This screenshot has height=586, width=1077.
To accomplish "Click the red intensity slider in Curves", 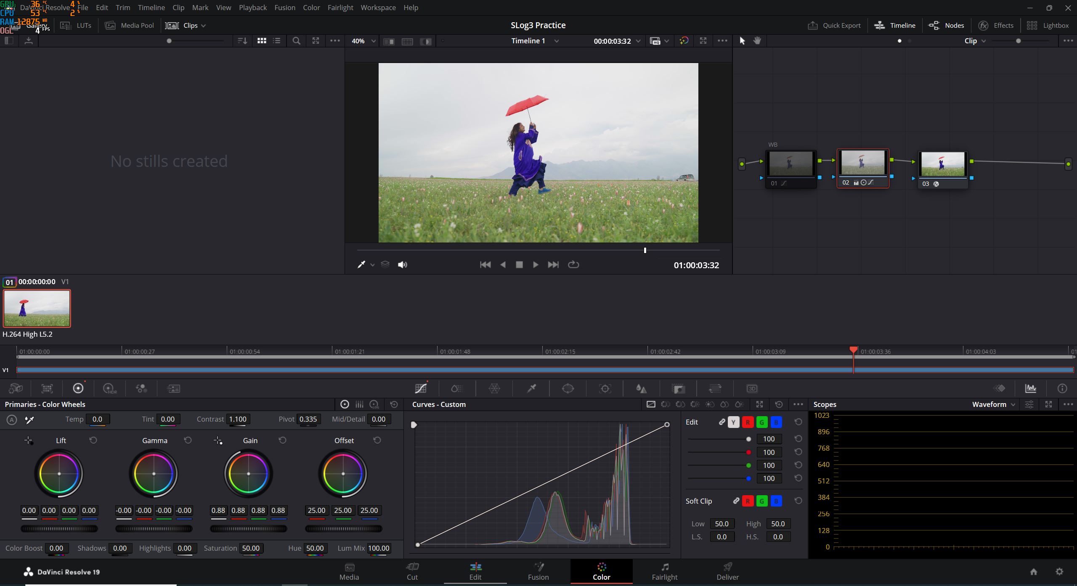I will (718, 452).
